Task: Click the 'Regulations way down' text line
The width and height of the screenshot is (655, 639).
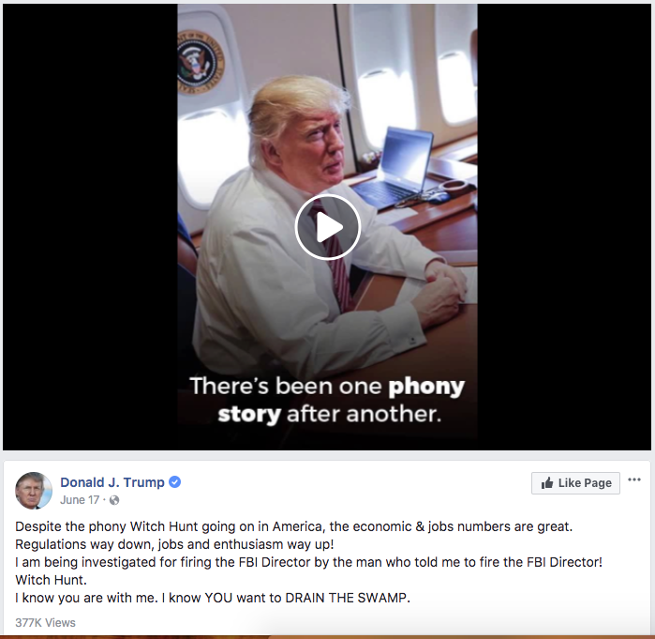Action: point(174,544)
